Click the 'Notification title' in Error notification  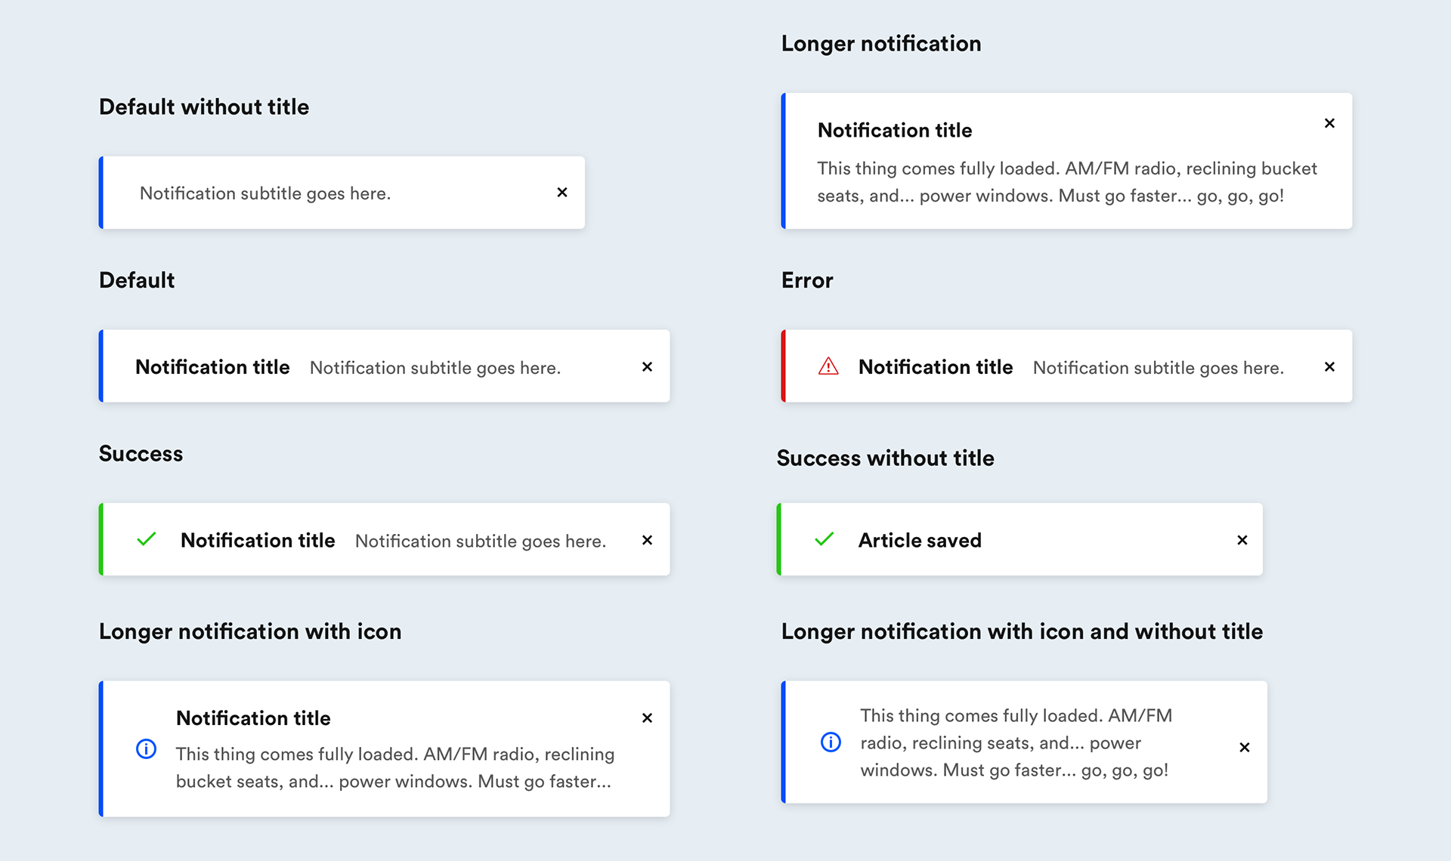coord(936,367)
